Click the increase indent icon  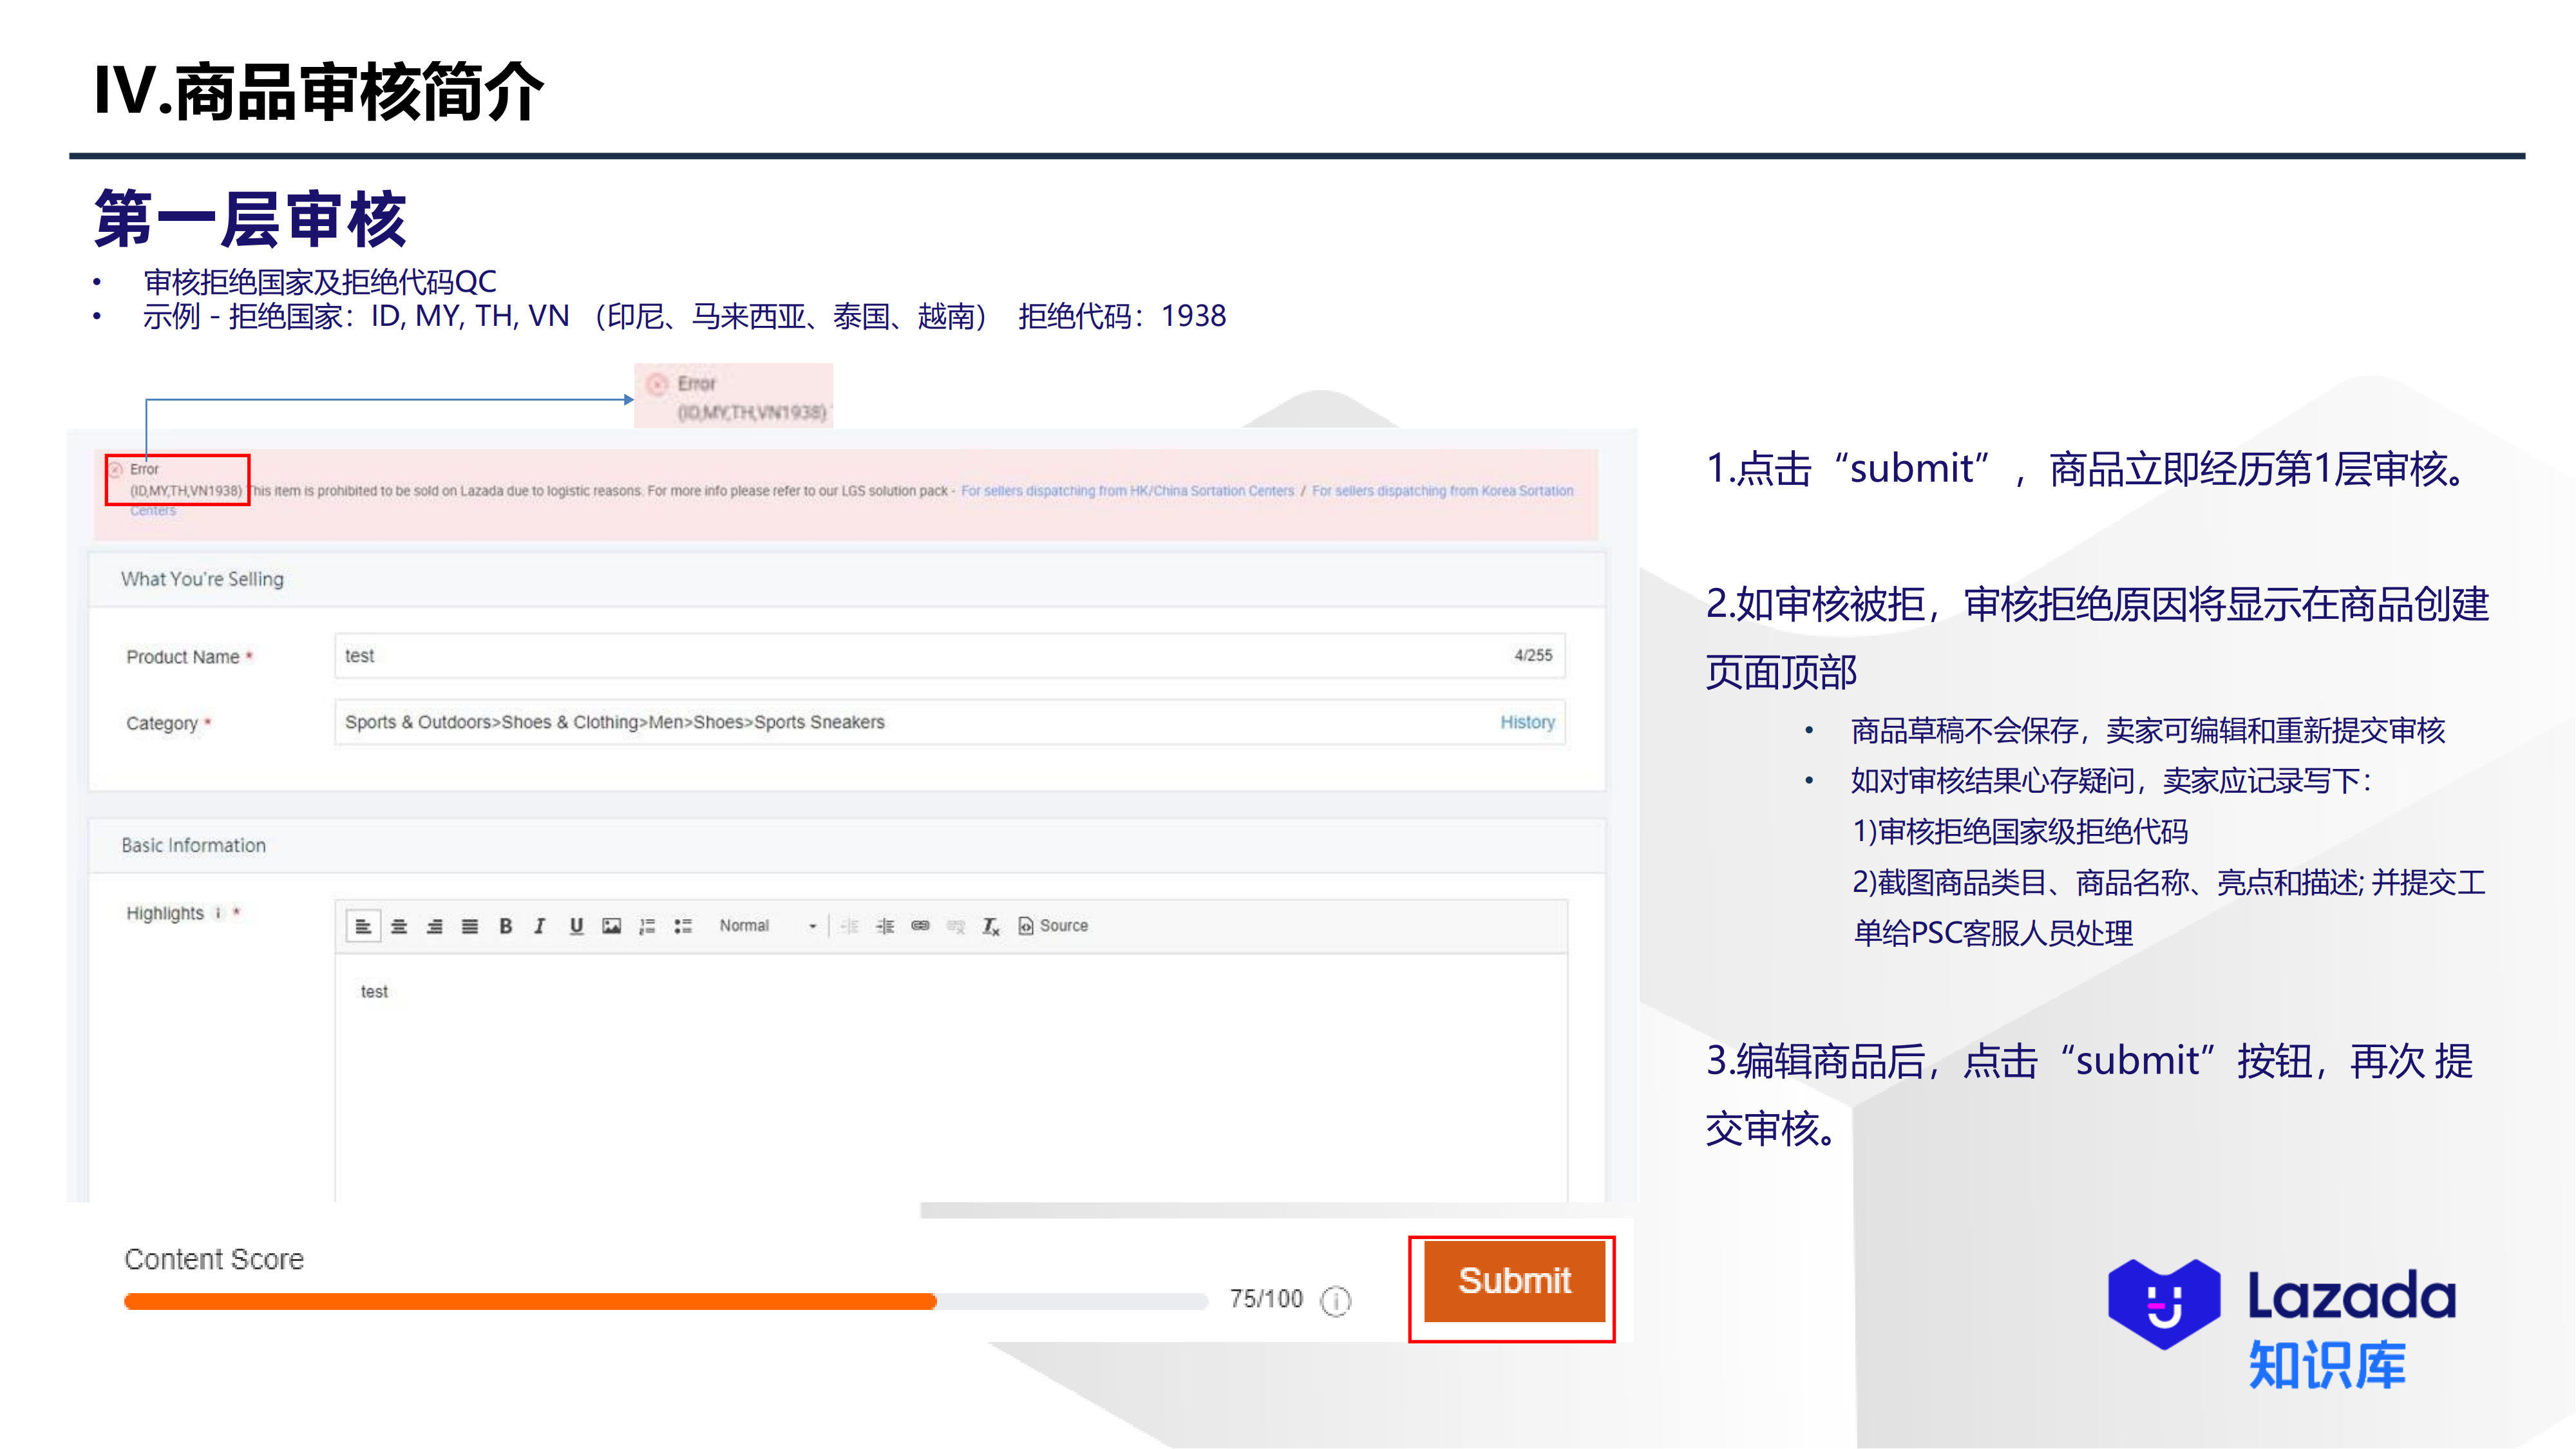pos(885,926)
